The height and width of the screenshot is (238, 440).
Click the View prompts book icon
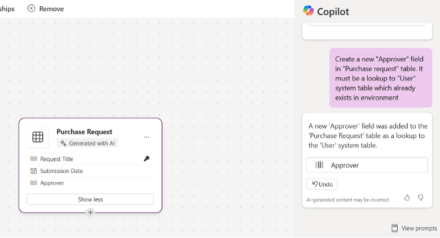(x=394, y=228)
